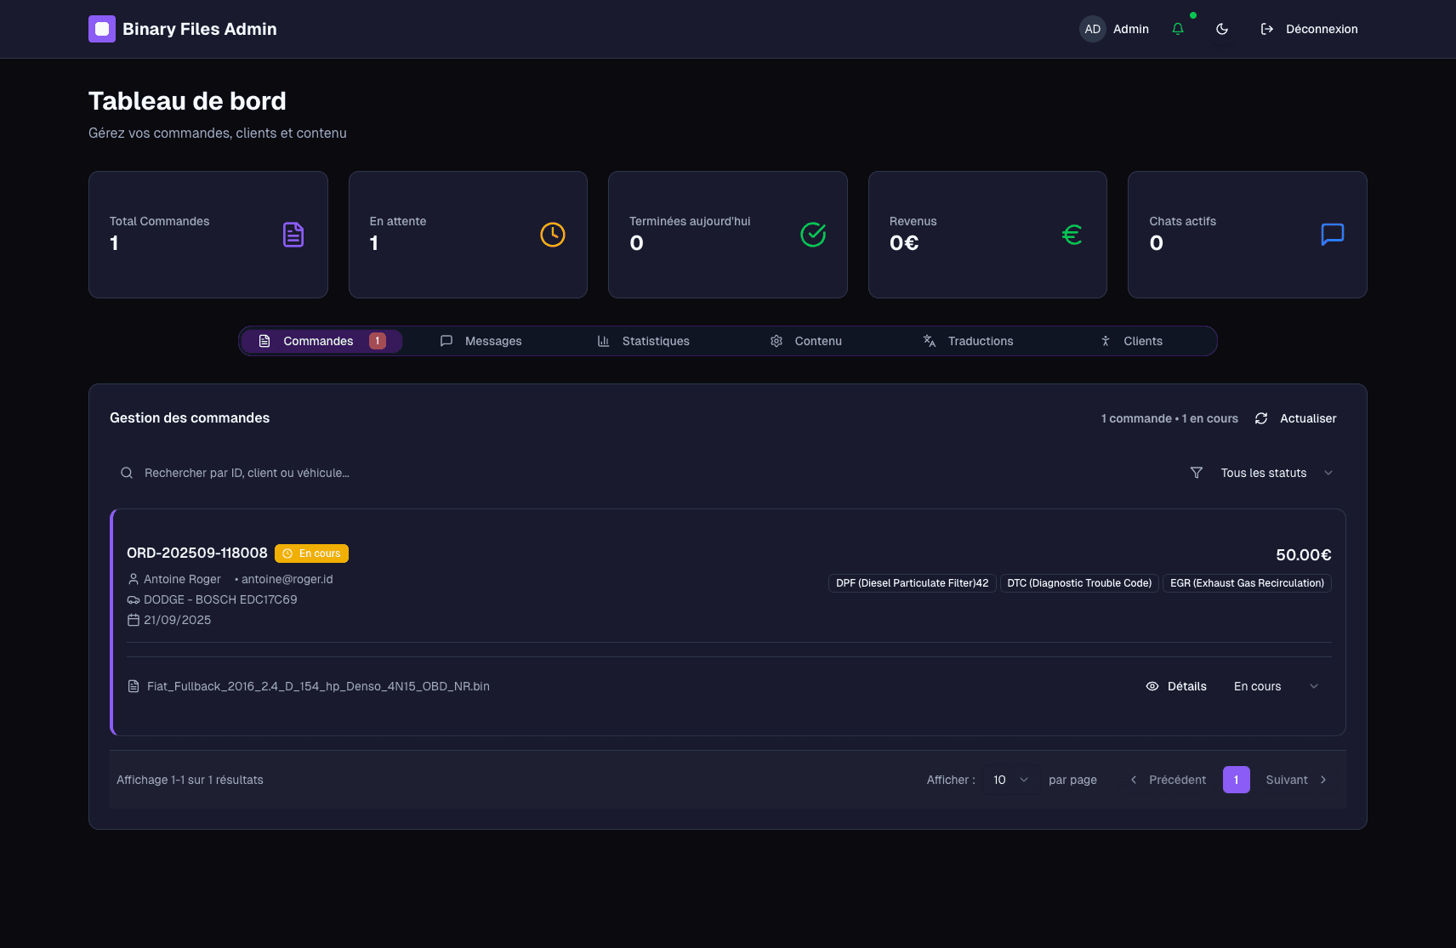Click the Chats actifs speech bubble icon

(x=1333, y=235)
